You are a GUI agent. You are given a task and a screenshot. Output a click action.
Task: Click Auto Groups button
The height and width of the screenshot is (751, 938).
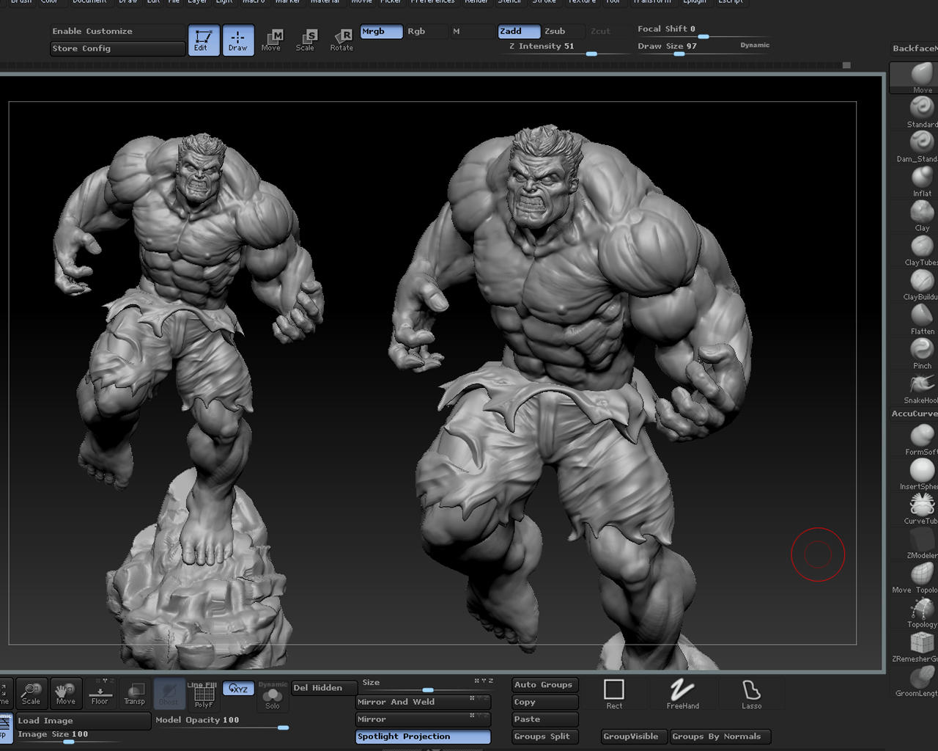point(545,685)
